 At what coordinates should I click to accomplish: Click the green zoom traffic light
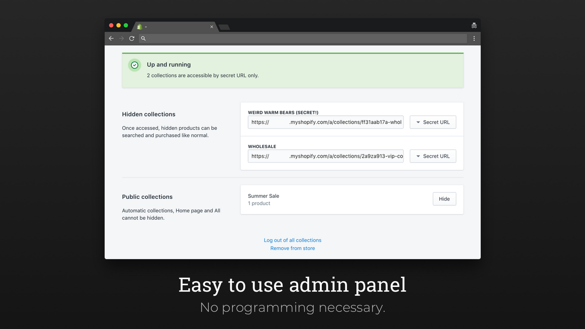(x=126, y=26)
